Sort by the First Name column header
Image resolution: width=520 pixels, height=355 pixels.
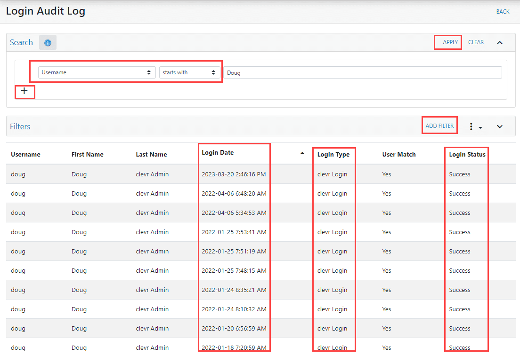(88, 154)
